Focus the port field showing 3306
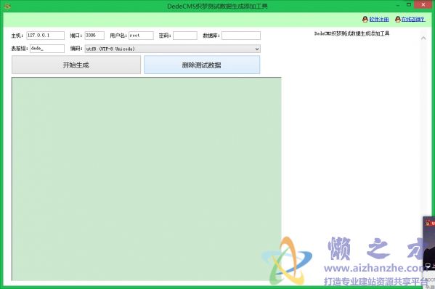The image size is (435, 289). tap(94, 36)
